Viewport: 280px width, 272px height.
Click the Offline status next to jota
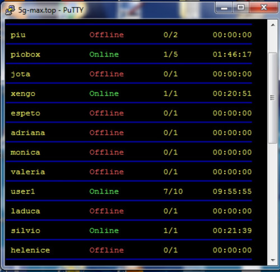pyautogui.click(x=106, y=74)
